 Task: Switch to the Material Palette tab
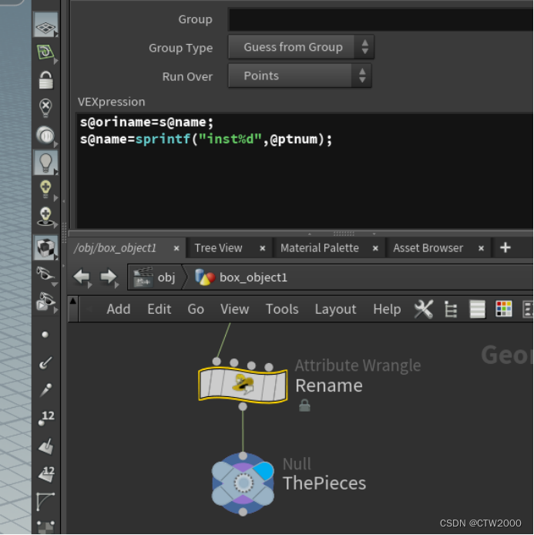(x=320, y=248)
